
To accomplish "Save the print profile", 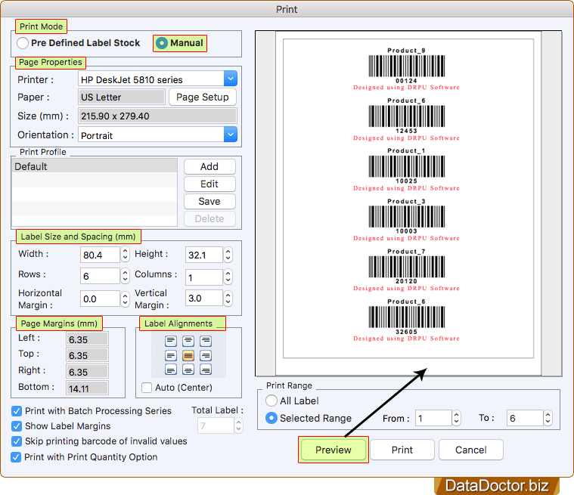I will 209,201.
